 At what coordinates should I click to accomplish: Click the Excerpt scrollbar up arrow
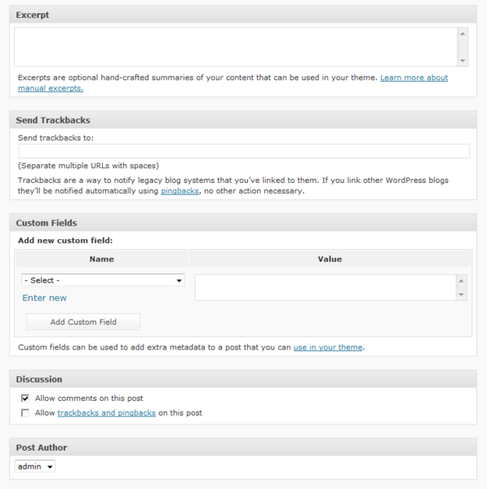(463, 33)
